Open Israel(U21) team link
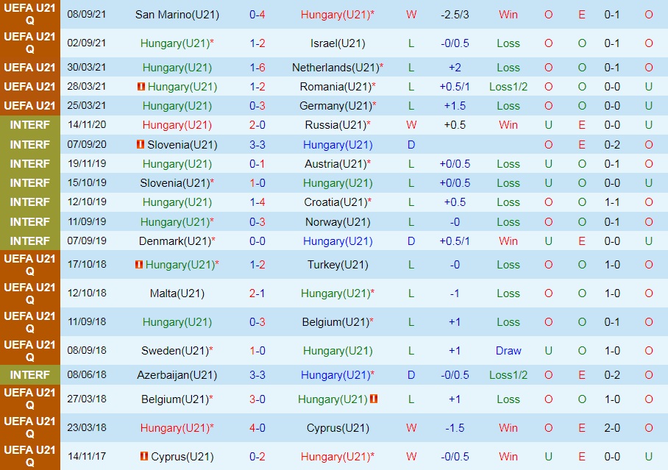This screenshot has height=470, width=668. (338, 43)
